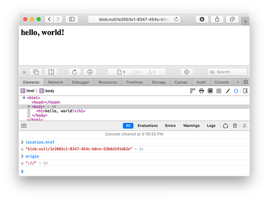Viewport: 268px width, 201px height.
Task: Click the origin console entry
Action: (32, 156)
